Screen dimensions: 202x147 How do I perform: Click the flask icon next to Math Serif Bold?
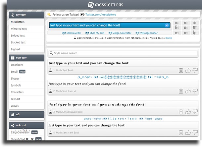[50, 70]
